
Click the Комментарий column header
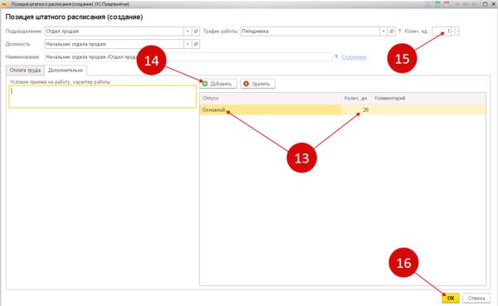click(428, 98)
